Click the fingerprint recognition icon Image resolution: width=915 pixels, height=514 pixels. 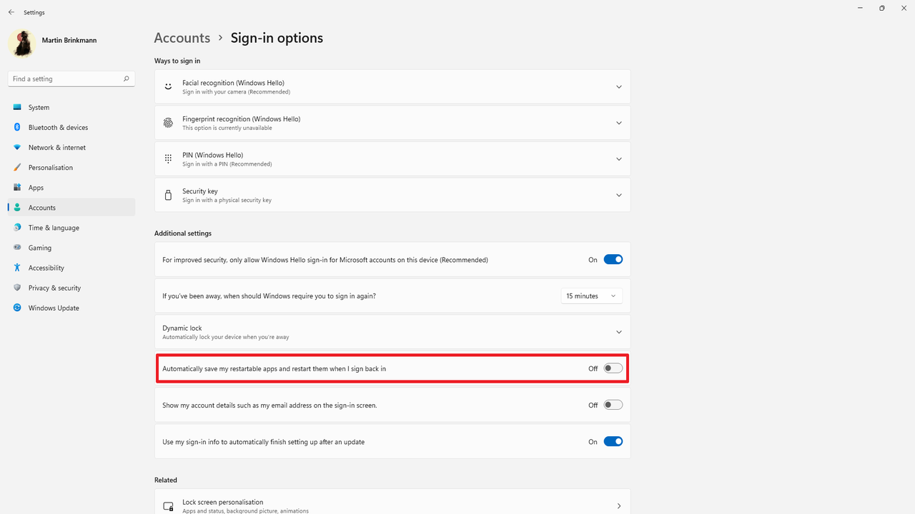click(x=168, y=122)
